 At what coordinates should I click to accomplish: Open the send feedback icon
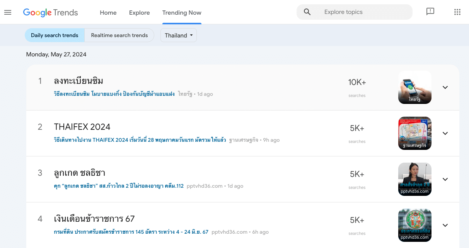430,12
